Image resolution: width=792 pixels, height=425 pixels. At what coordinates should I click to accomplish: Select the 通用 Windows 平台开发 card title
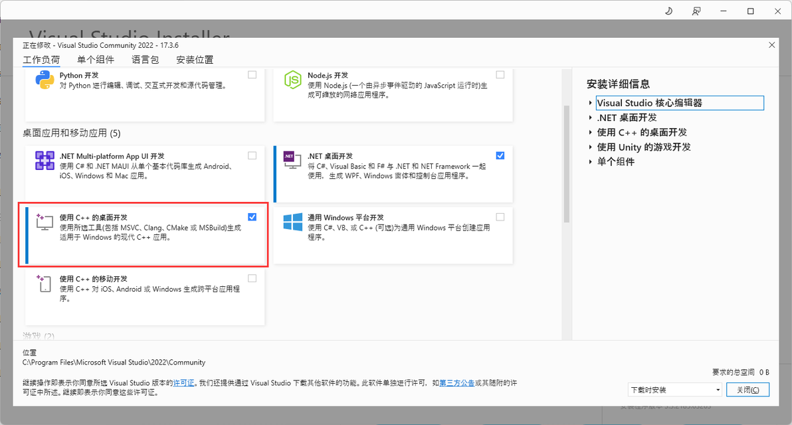(346, 218)
